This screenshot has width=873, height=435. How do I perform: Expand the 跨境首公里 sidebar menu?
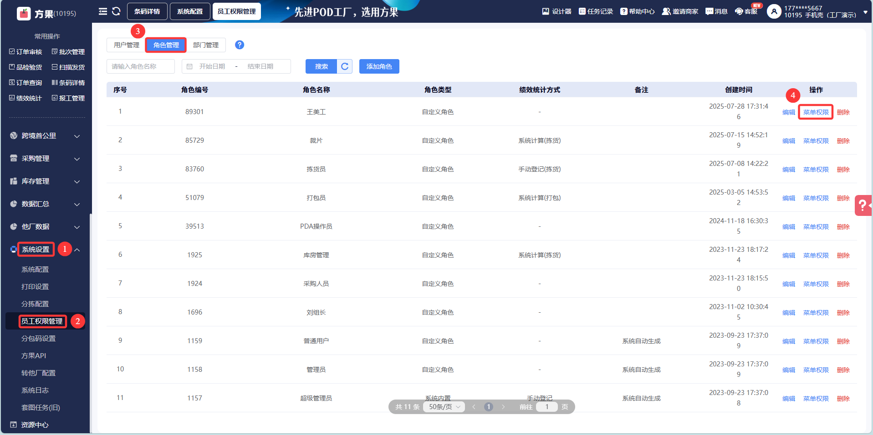point(46,136)
